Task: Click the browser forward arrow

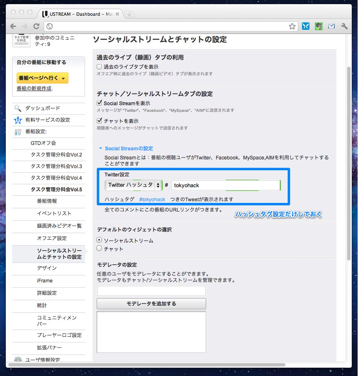Action: click(24, 26)
